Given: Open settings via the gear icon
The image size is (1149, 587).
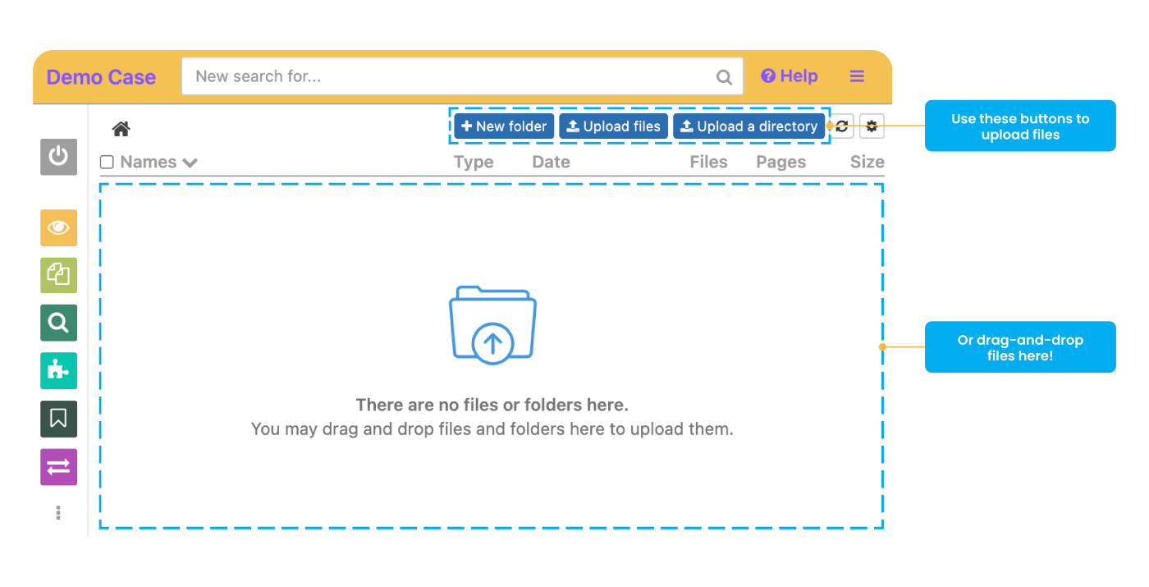Looking at the screenshot, I should [872, 126].
